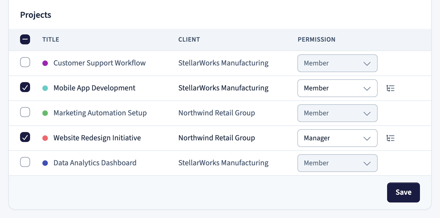The height and width of the screenshot is (218, 440).
Task: Open permission dropdown for Marketing Automation Setup
Action: (338, 113)
